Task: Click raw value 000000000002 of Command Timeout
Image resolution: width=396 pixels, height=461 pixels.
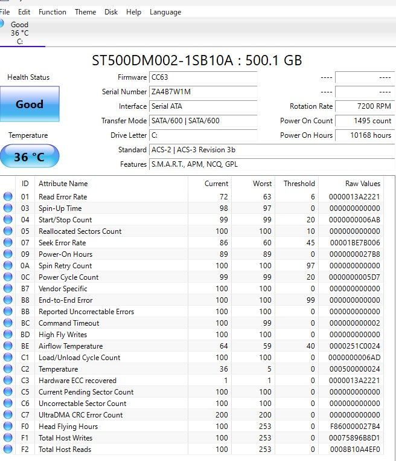Action: point(354,323)
